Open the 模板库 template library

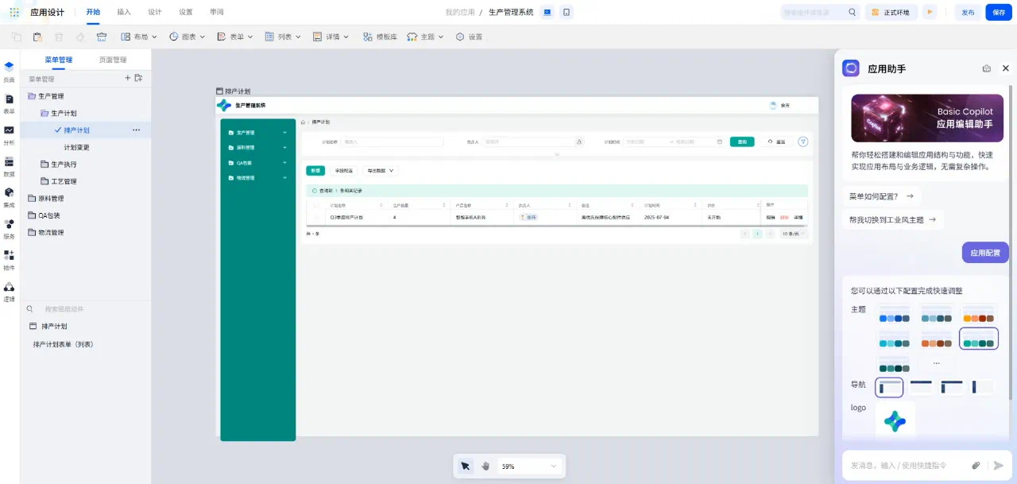click(x=380, y=37)
